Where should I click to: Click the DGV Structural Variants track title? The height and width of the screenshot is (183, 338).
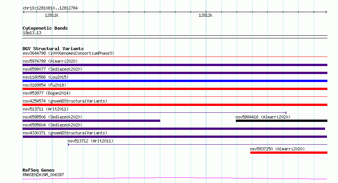pyautogui.click(x=53, y=49)
